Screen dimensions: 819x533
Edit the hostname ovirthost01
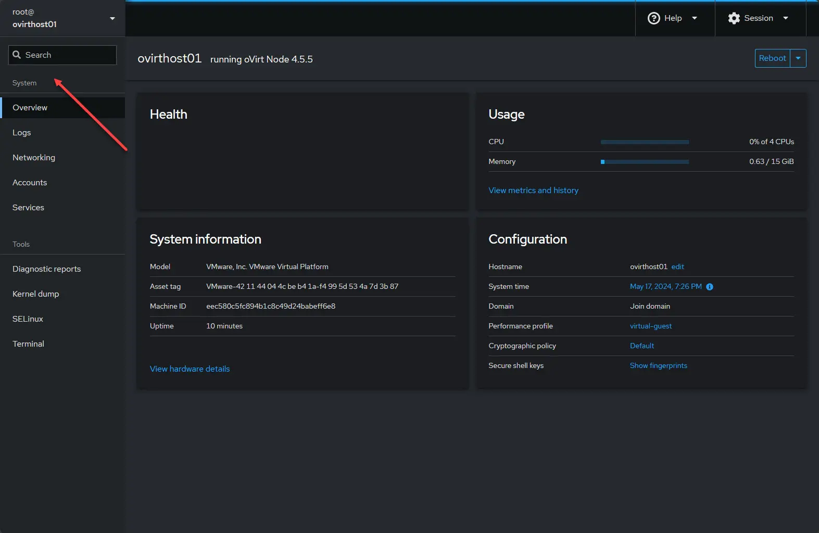[677, 266]
